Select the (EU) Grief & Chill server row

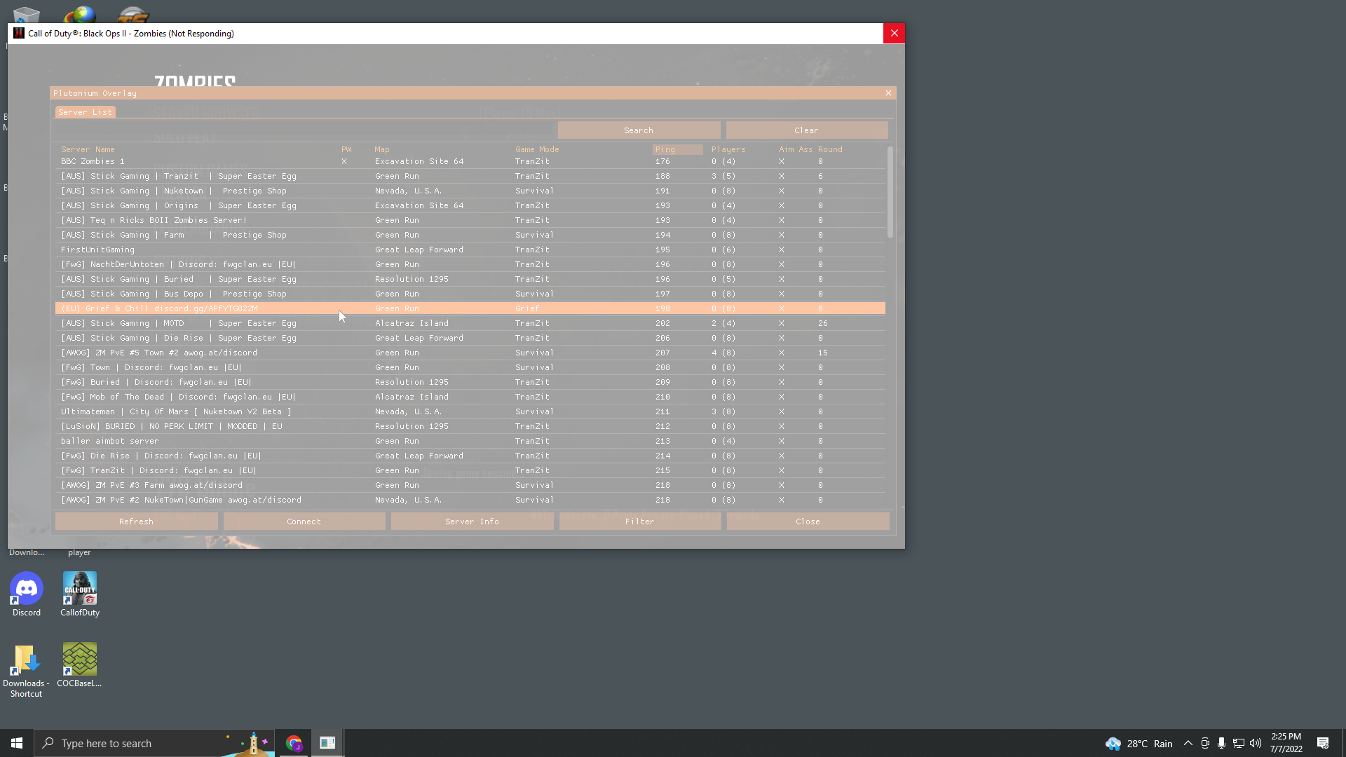point(470,308)
